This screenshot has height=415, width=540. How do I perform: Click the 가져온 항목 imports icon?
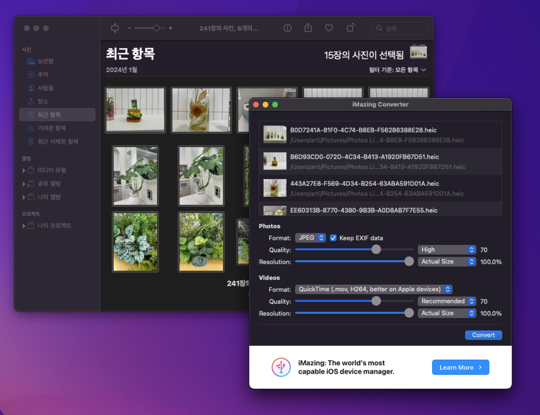[31, 128]
